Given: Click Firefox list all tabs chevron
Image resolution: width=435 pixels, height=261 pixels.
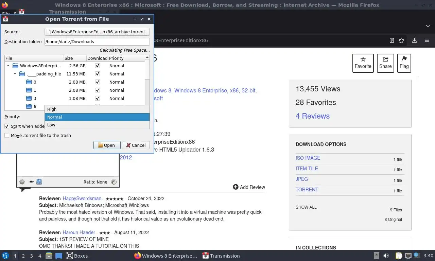Looking at the screenshot, I should click(x=428, y=26).
